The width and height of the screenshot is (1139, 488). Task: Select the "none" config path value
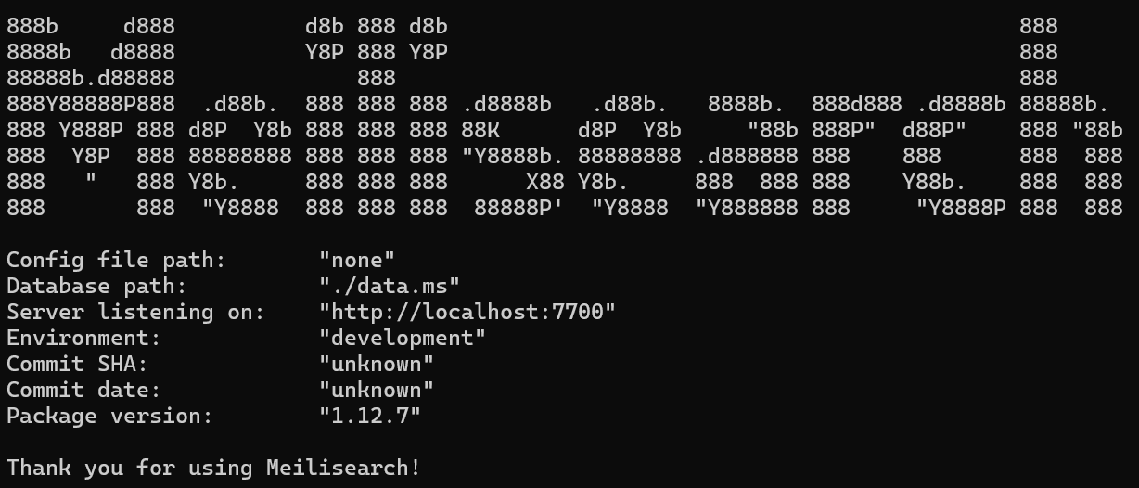(x=357, y=260)
